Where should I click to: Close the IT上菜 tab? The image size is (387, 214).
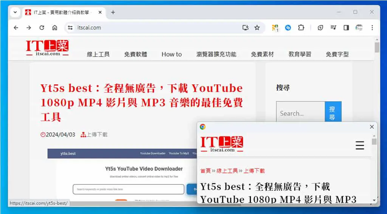tap(100, 12)
